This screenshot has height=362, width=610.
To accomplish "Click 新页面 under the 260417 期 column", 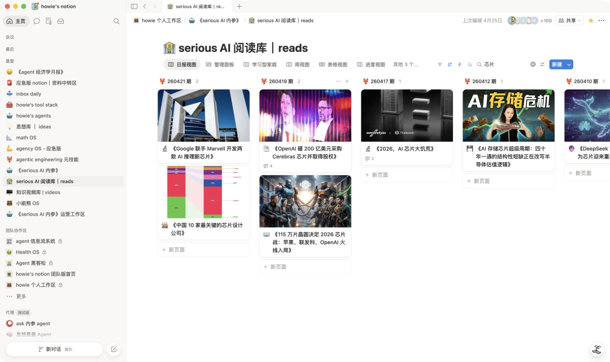I will (407, 175).
